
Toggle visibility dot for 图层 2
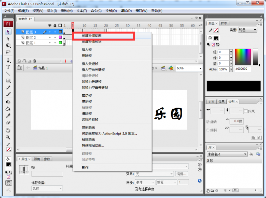click(x=50, y=37)
